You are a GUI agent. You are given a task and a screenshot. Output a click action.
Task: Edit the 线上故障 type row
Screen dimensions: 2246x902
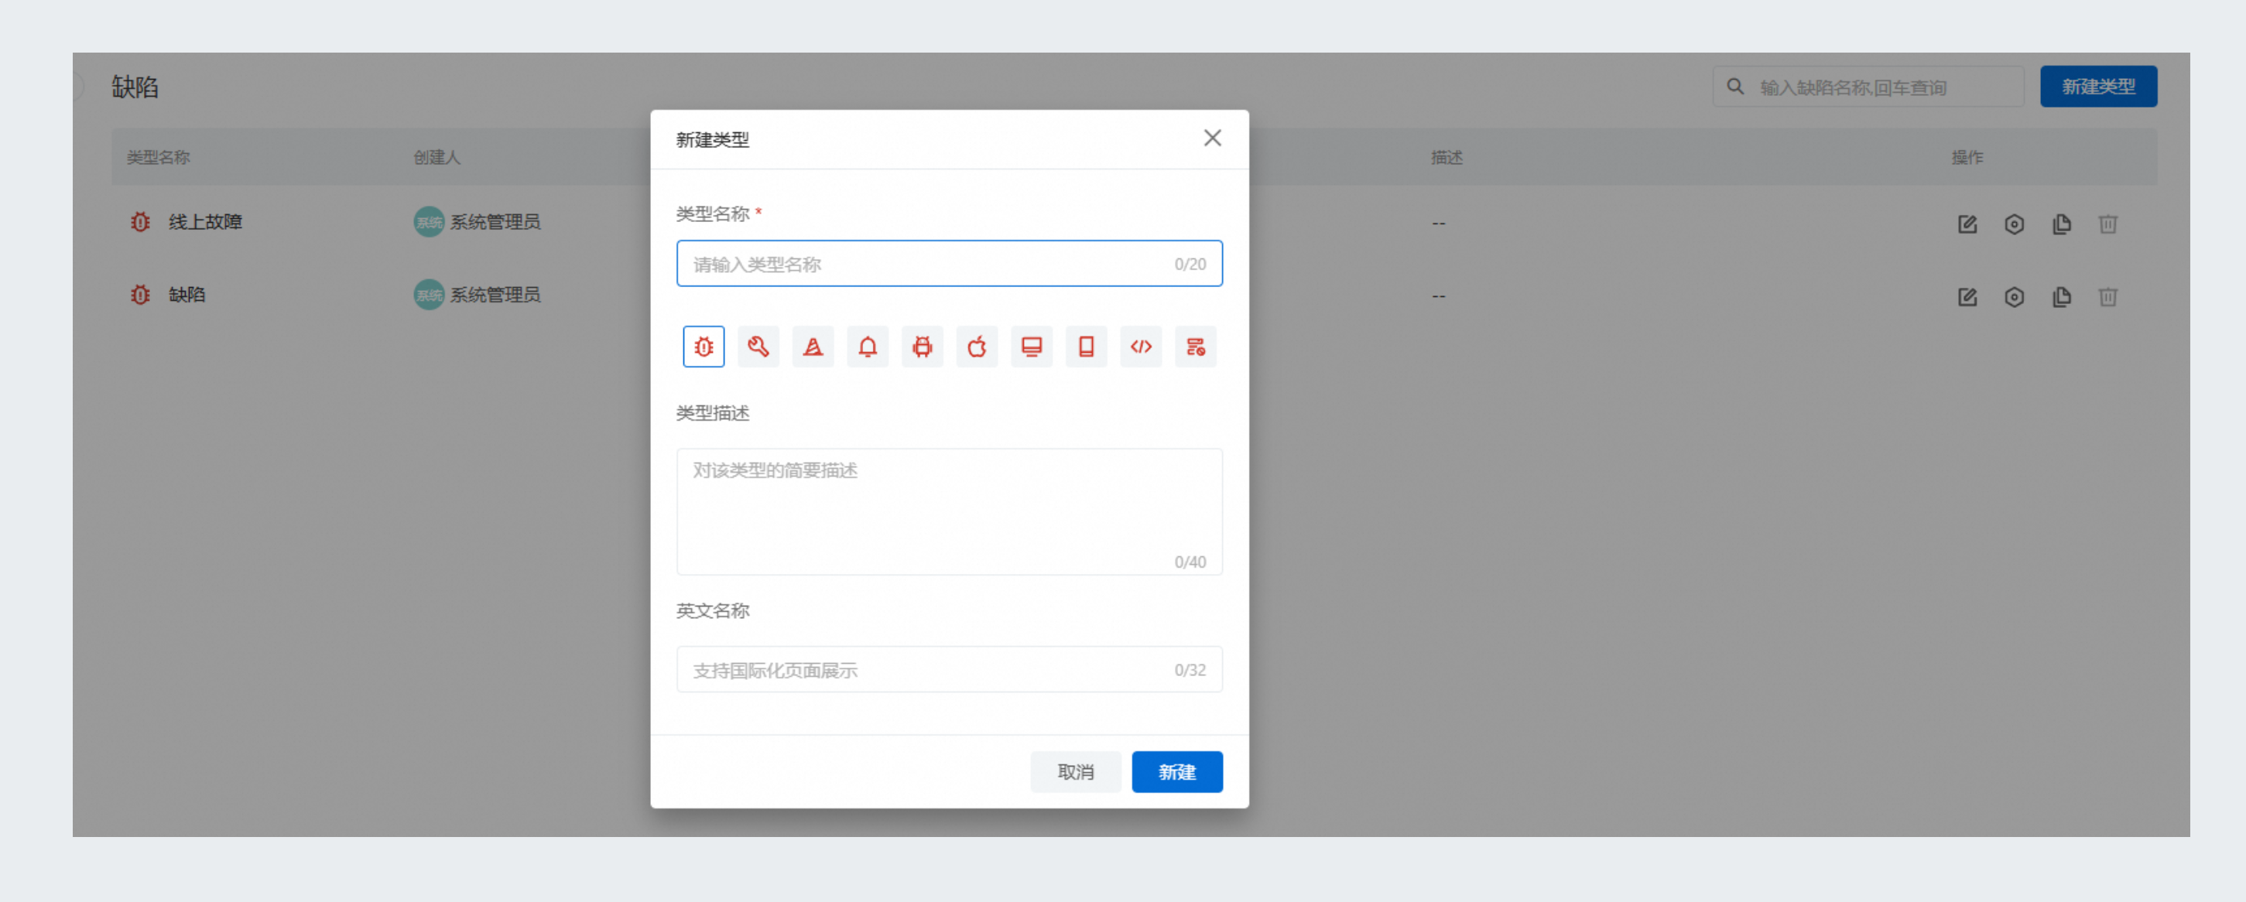1967,225
